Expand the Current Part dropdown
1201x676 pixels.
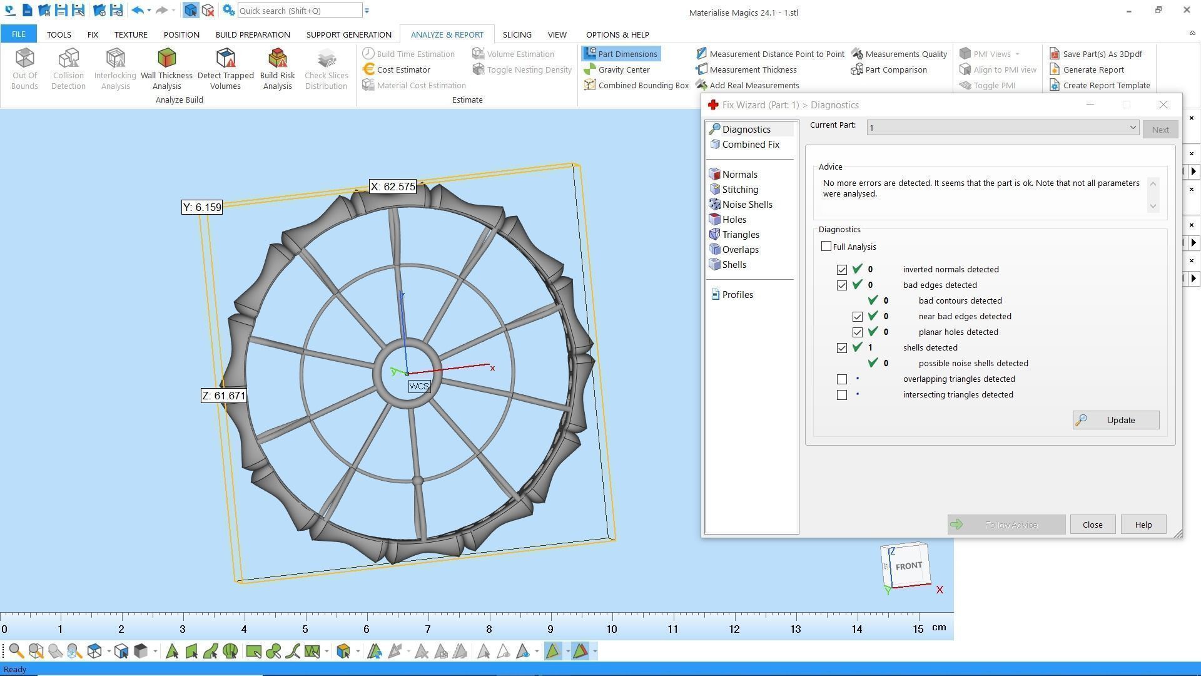[1132, 128]
